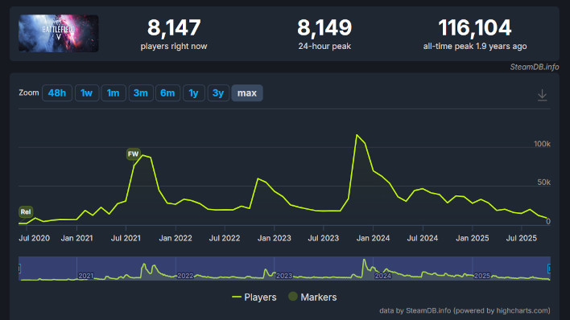Set zoom to 48h

coord(57,93)
